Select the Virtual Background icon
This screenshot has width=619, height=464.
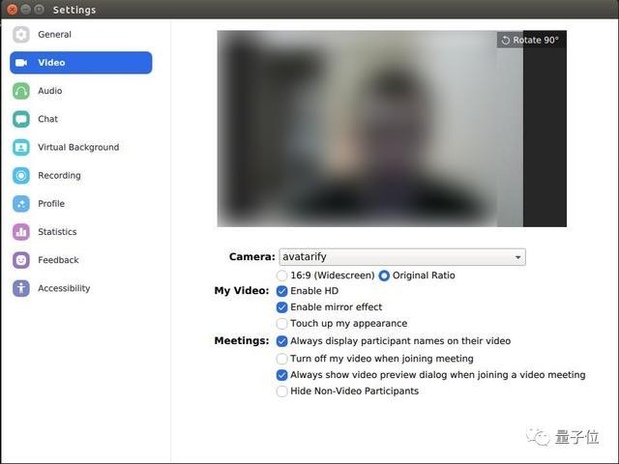click(21, 147)
